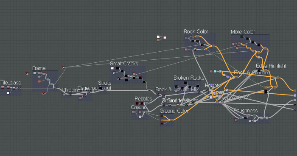This screenshot has height=156, width=297.
Task: Select the blend node in Ground Color frame
Action: click(x=171, y=120)
